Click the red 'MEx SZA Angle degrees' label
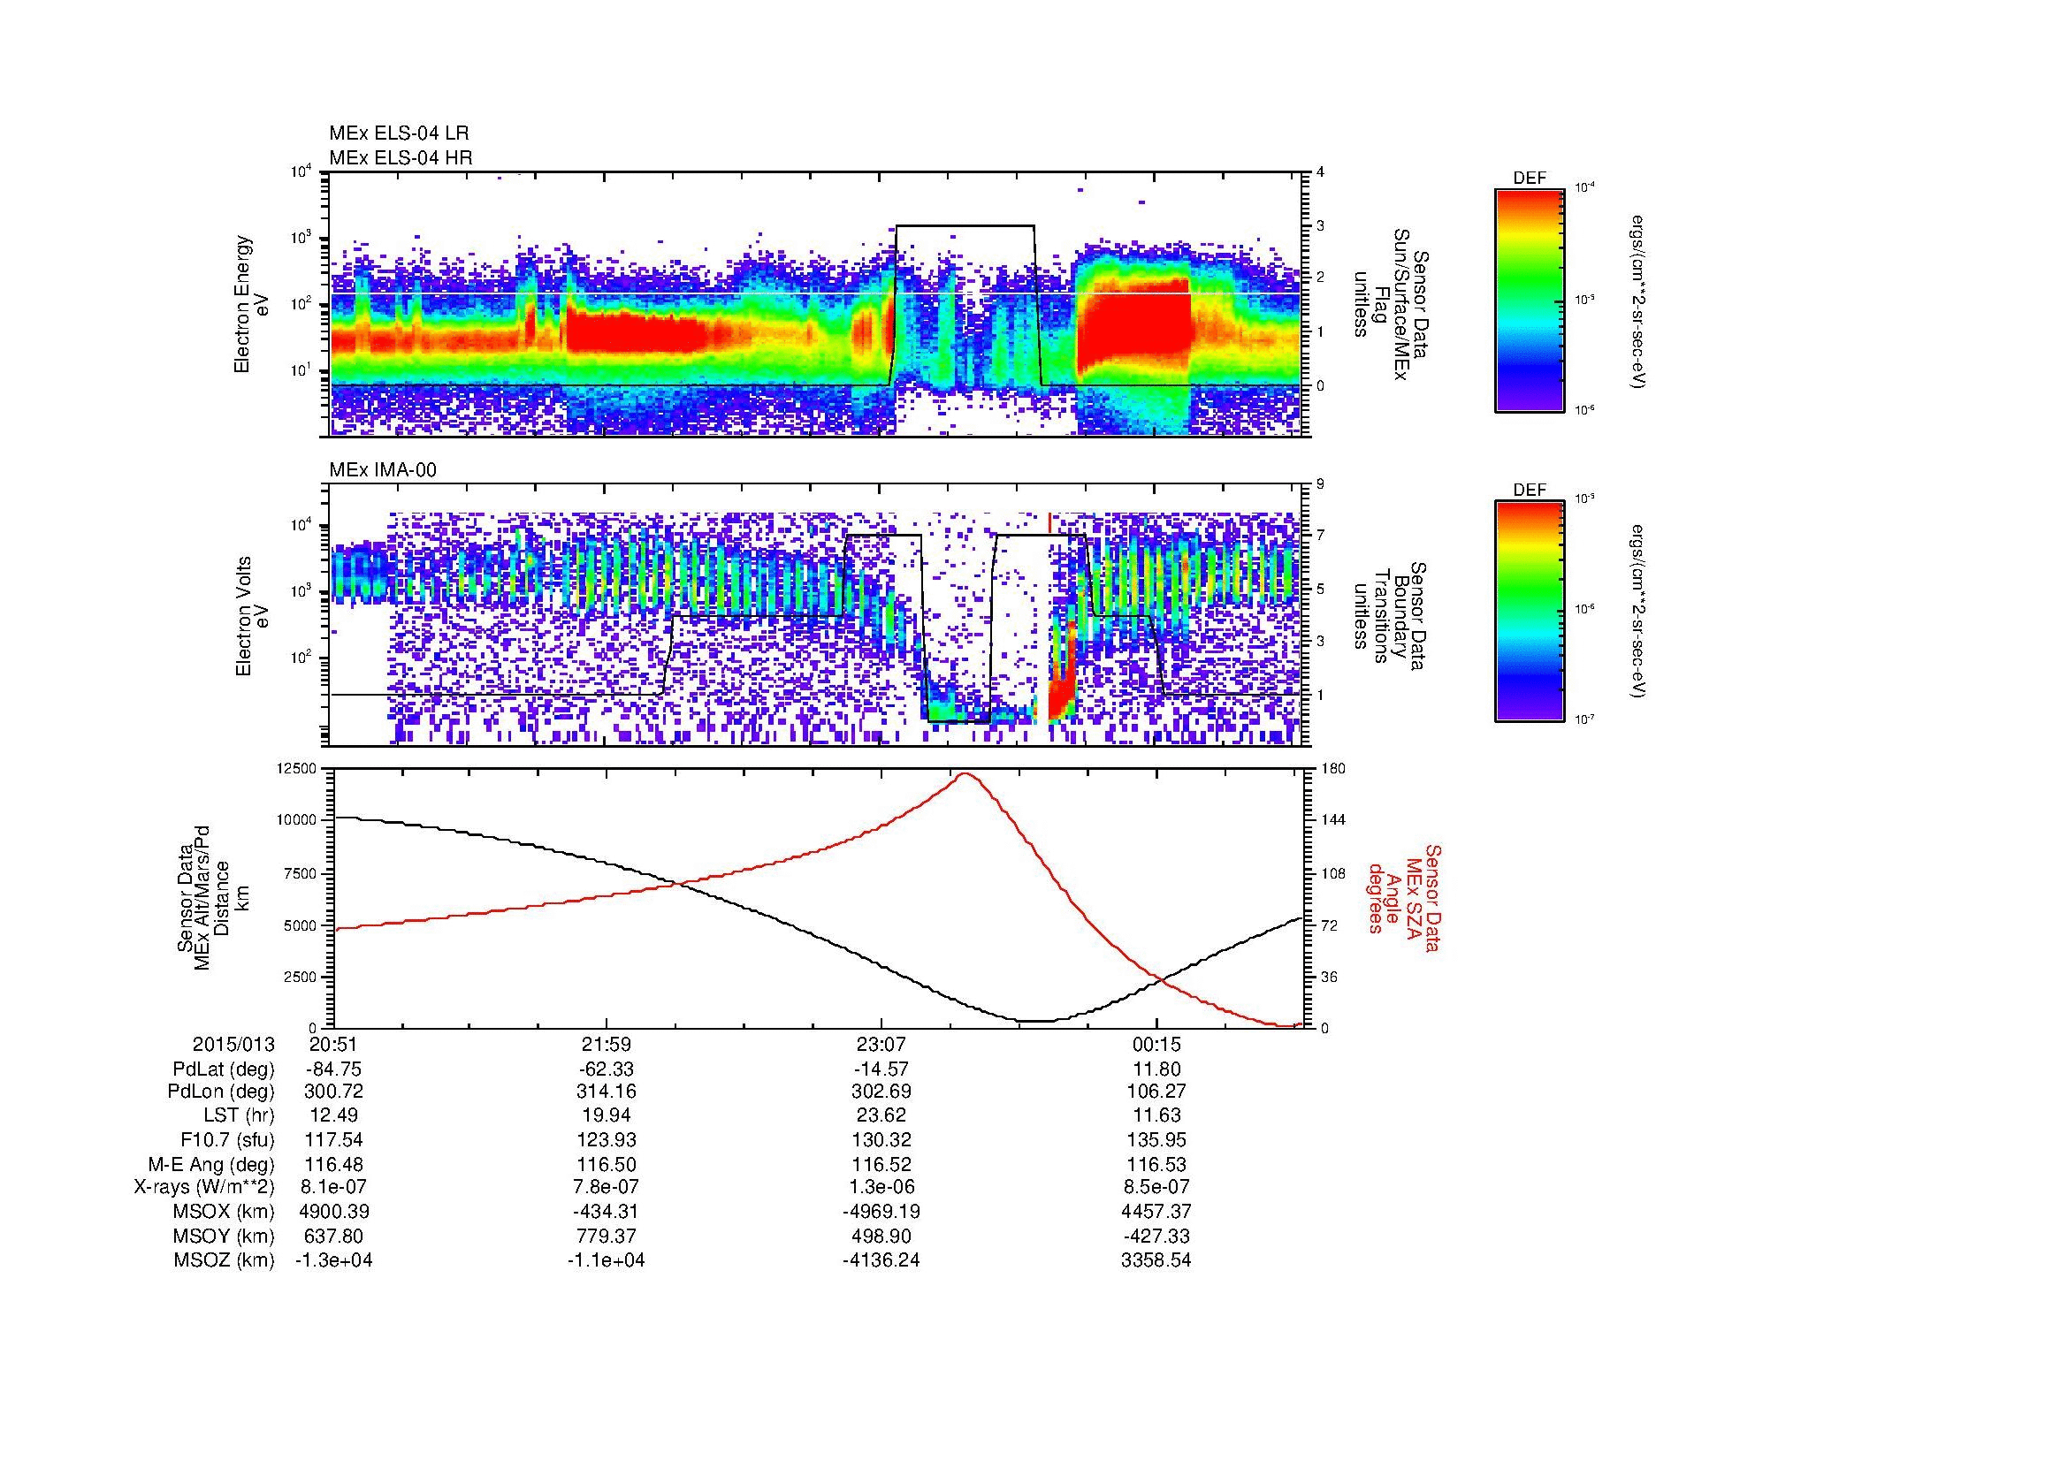 [x=1403, y=898]
